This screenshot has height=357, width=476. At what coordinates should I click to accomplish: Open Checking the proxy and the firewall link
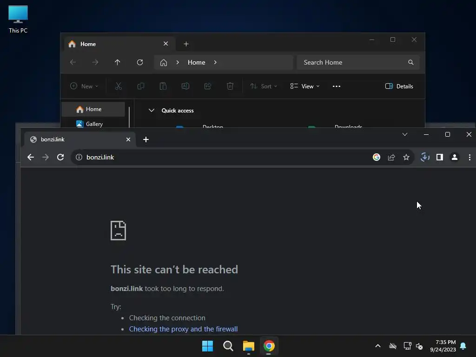click(183, 329)
